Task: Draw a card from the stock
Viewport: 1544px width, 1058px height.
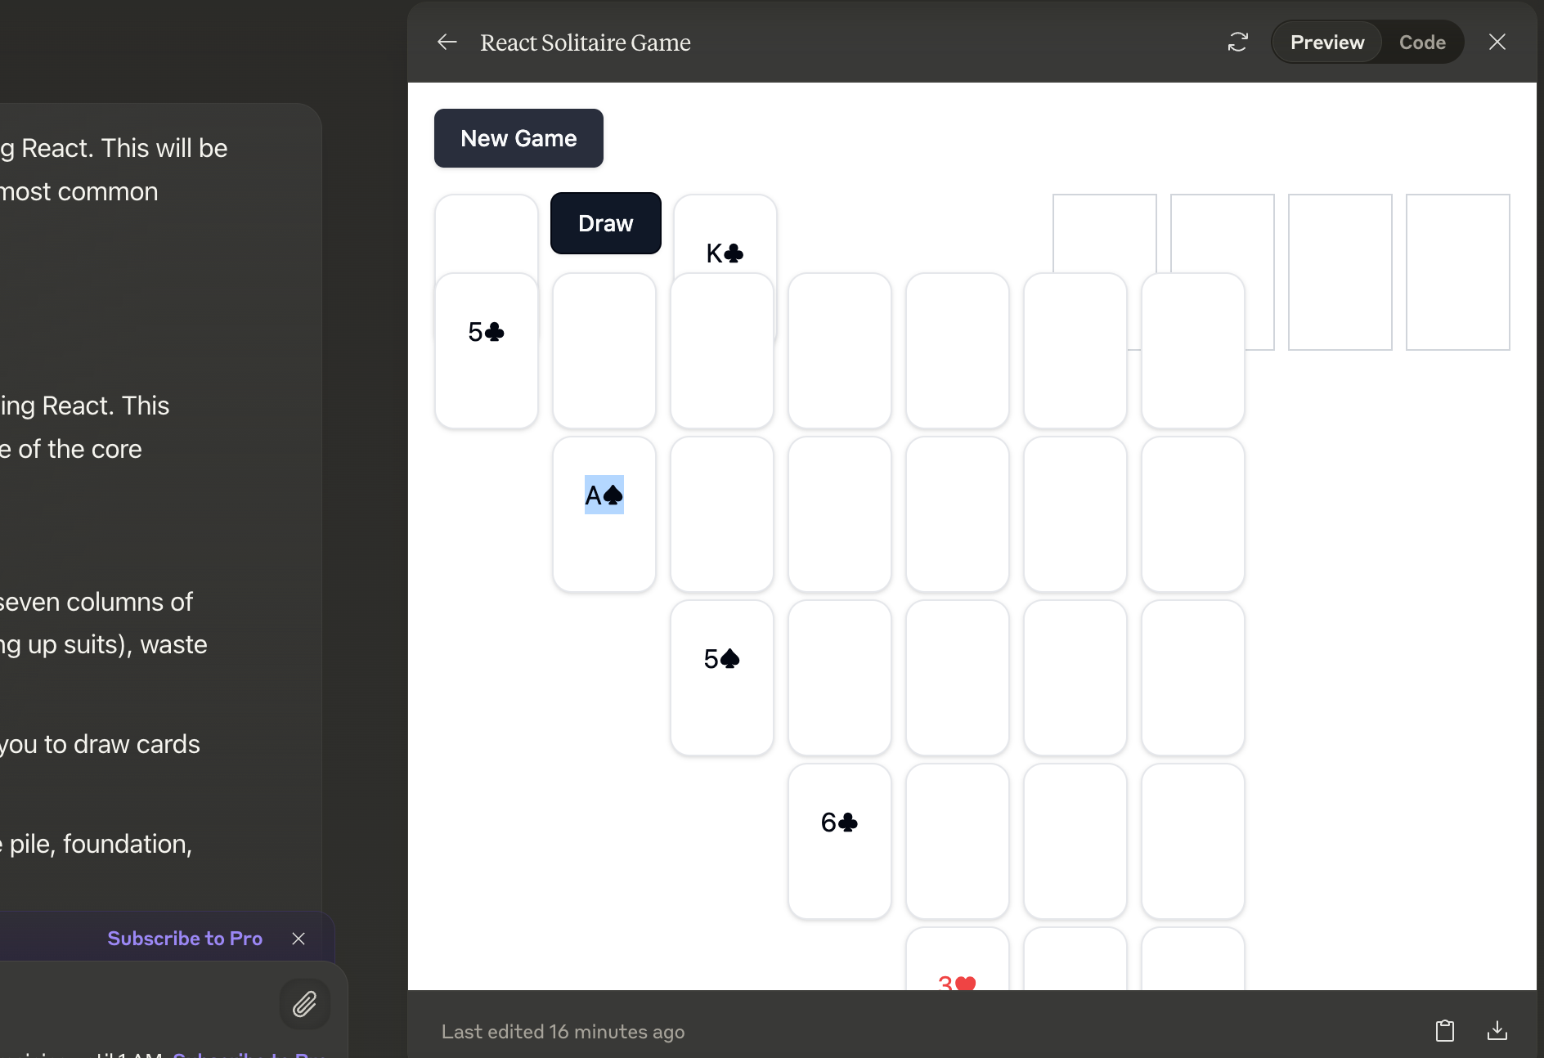Action: (605, 223)
